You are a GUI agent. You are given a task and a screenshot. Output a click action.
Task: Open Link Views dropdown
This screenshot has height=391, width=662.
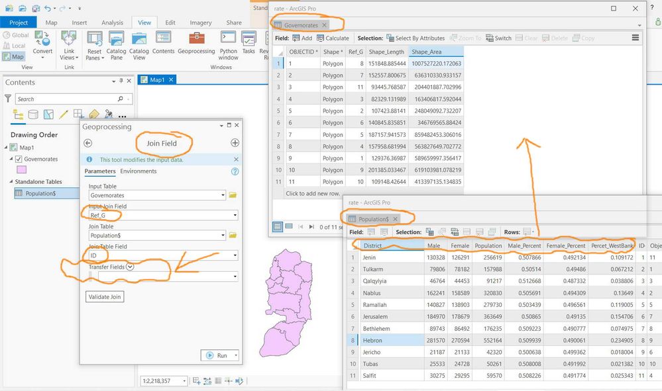tap(69, 46)
